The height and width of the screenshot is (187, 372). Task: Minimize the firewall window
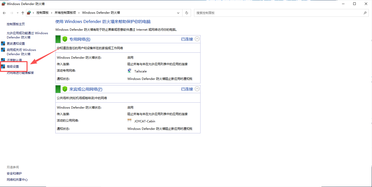pos(343,4)
